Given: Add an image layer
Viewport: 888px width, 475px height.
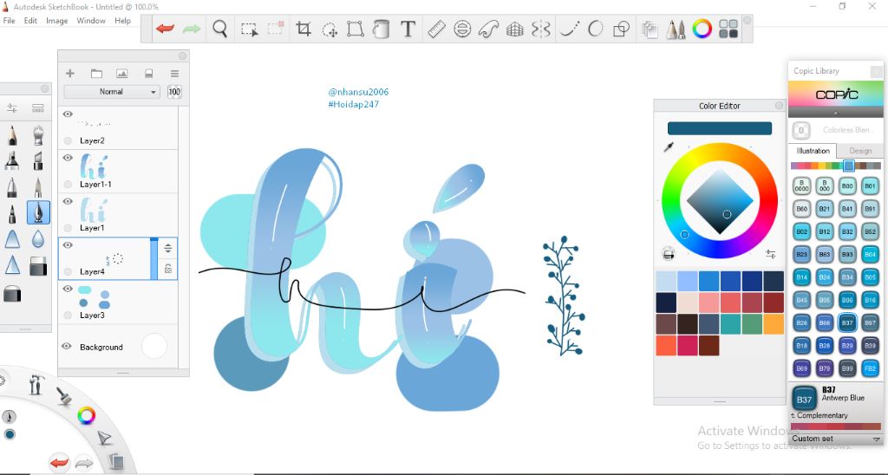Looking at the screenshot, I should [x=121, y=74].
